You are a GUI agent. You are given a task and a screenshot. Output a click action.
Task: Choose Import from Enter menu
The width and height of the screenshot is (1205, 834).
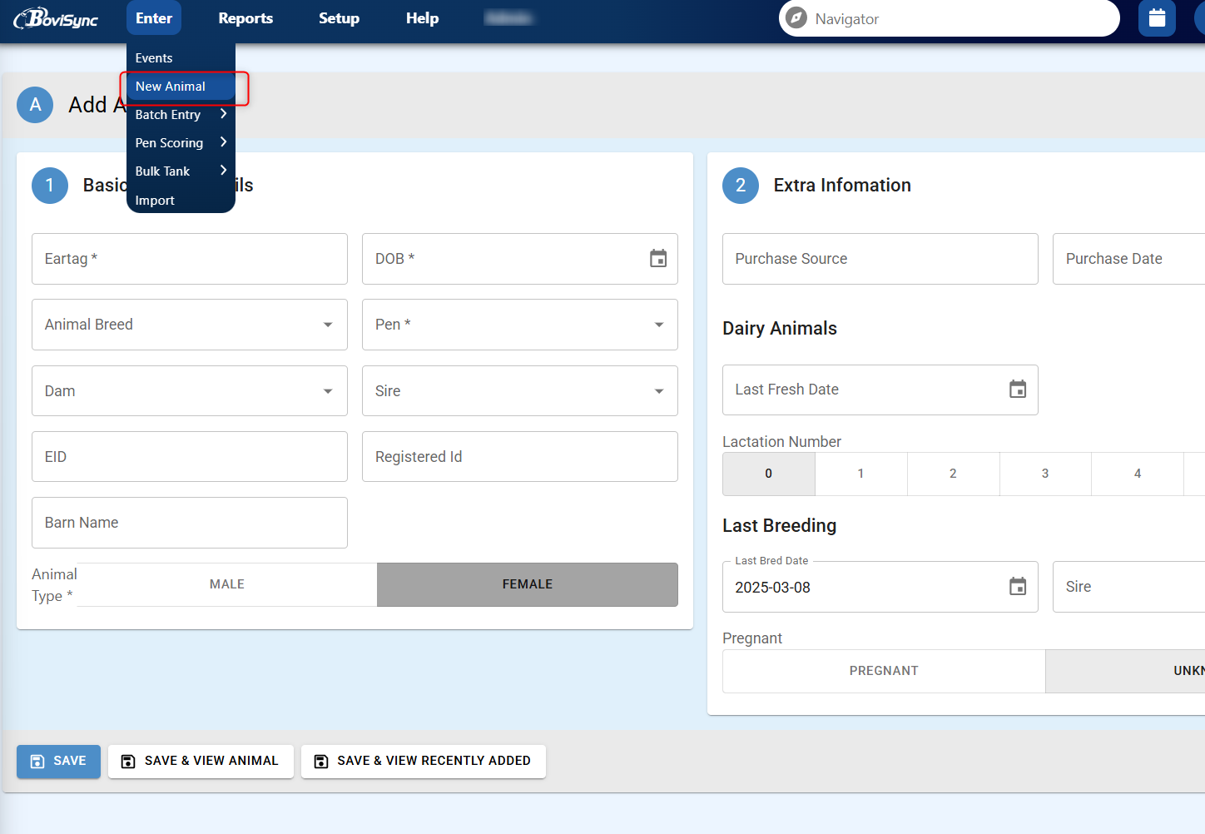[x=181, y=201]
